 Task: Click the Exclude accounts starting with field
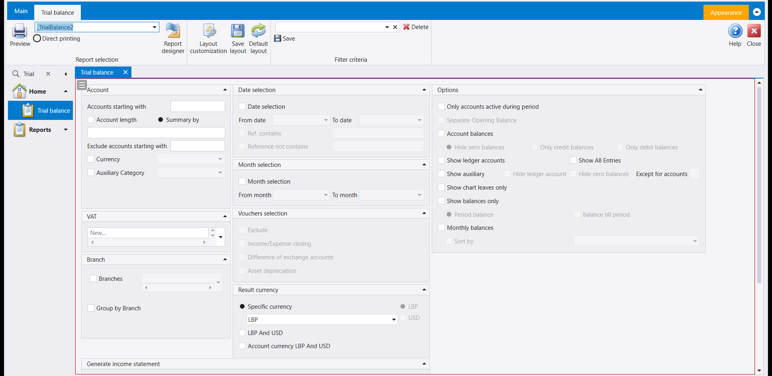pyautogui.click(x=198, y=146)
